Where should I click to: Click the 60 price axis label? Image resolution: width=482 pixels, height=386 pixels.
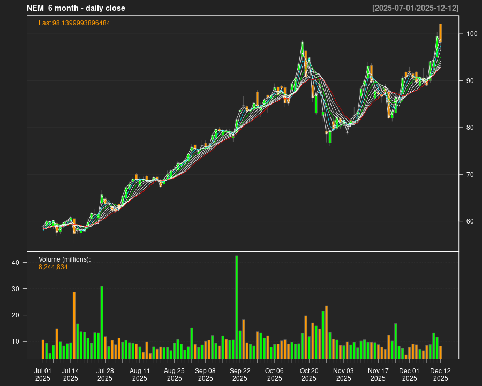(470, 221)
